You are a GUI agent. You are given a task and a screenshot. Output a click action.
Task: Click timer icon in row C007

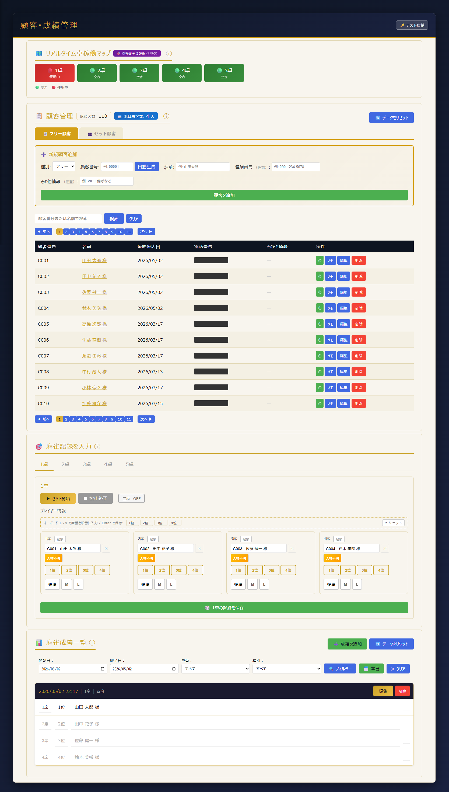pos(320,356)
